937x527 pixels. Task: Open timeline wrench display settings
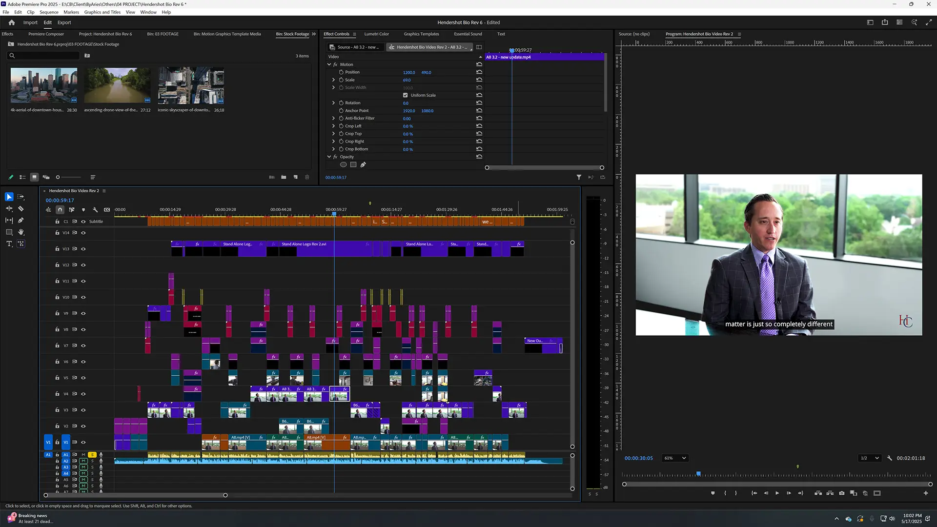95,210
